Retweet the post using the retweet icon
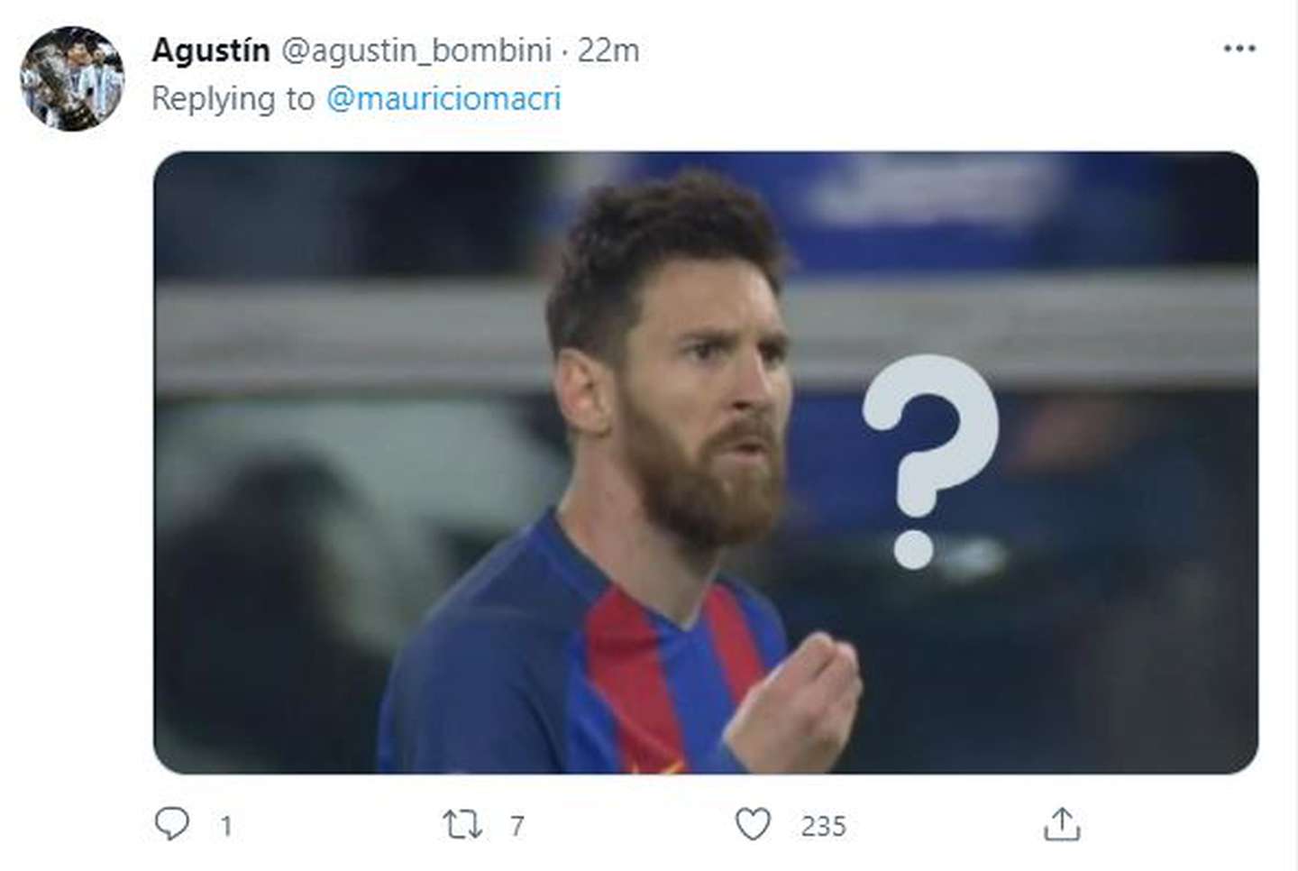This screenshot has width=1298, height=871. point(462,824)
